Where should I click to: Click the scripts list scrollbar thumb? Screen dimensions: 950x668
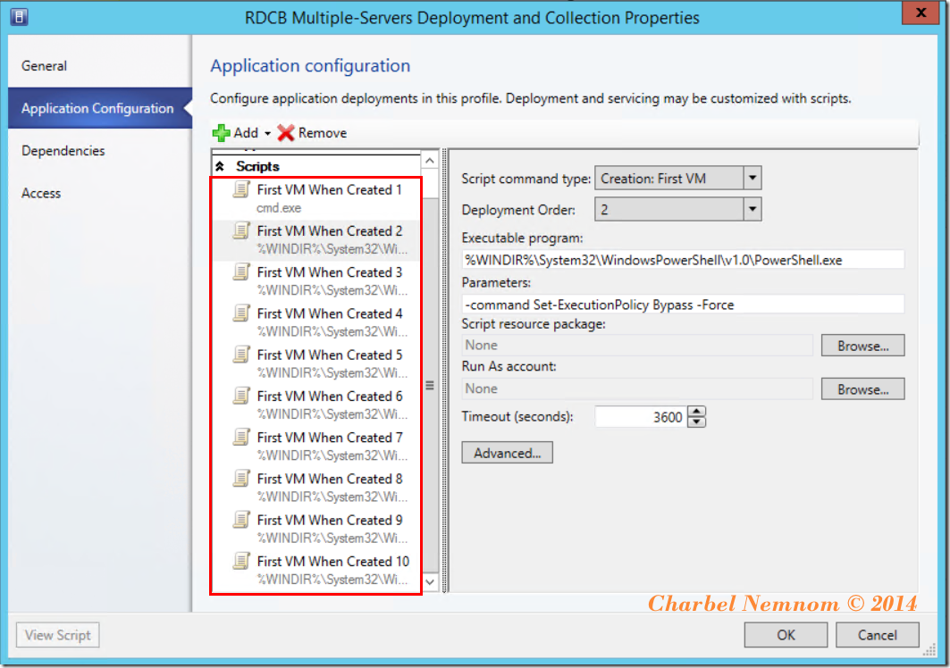[x=430, y=385]
